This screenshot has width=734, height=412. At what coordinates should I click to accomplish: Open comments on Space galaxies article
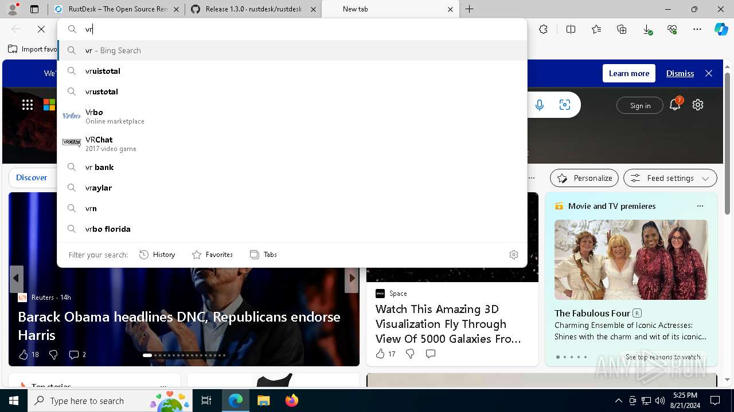pyautogui.click(x=431, y=354)
